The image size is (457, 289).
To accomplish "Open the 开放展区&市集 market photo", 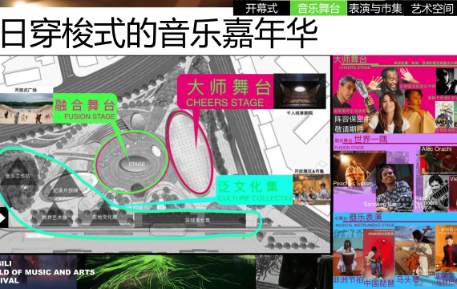I will (x=312, y=189).
